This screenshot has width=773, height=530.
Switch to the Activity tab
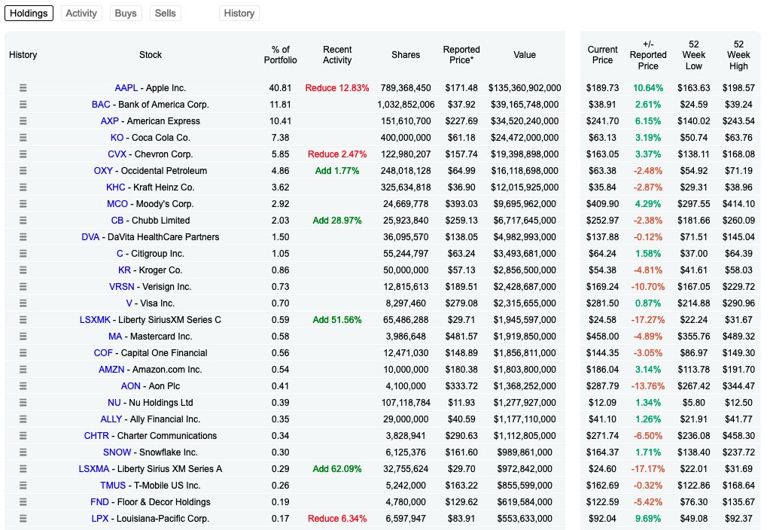[x=81, y=13]
